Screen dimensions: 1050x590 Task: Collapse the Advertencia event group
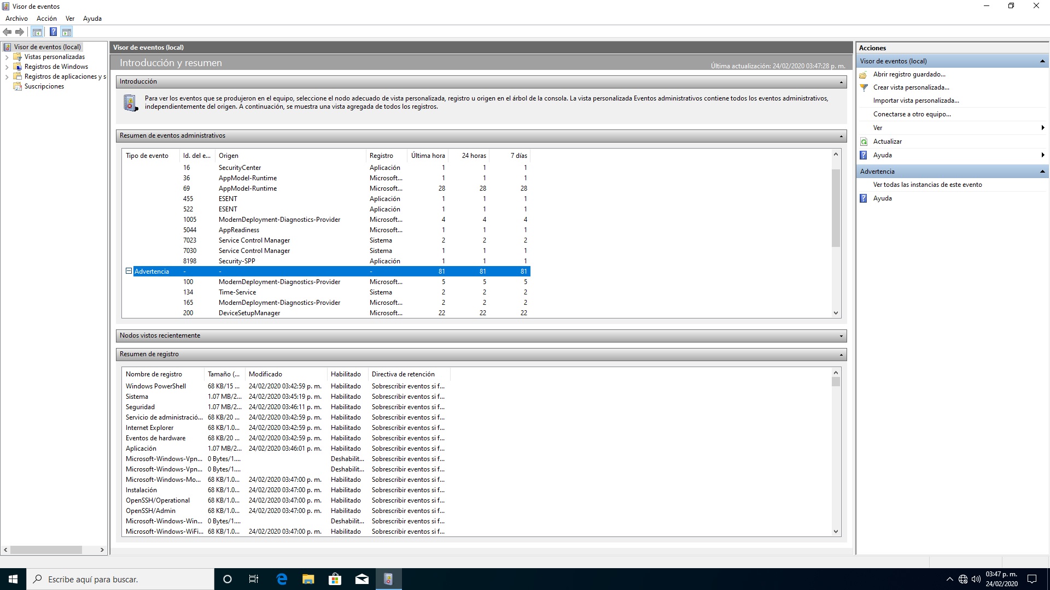pos(129,271)
